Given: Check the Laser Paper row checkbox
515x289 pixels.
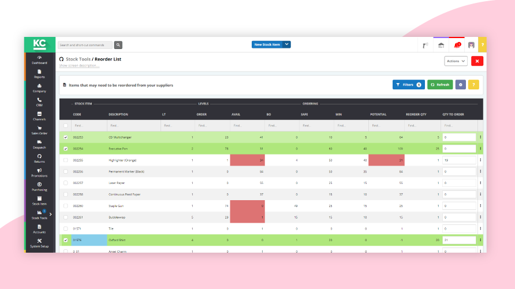Looking at the screenshot, I should [66, 183].
